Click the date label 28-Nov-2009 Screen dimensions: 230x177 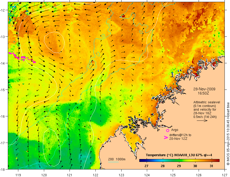click(204, 89)
